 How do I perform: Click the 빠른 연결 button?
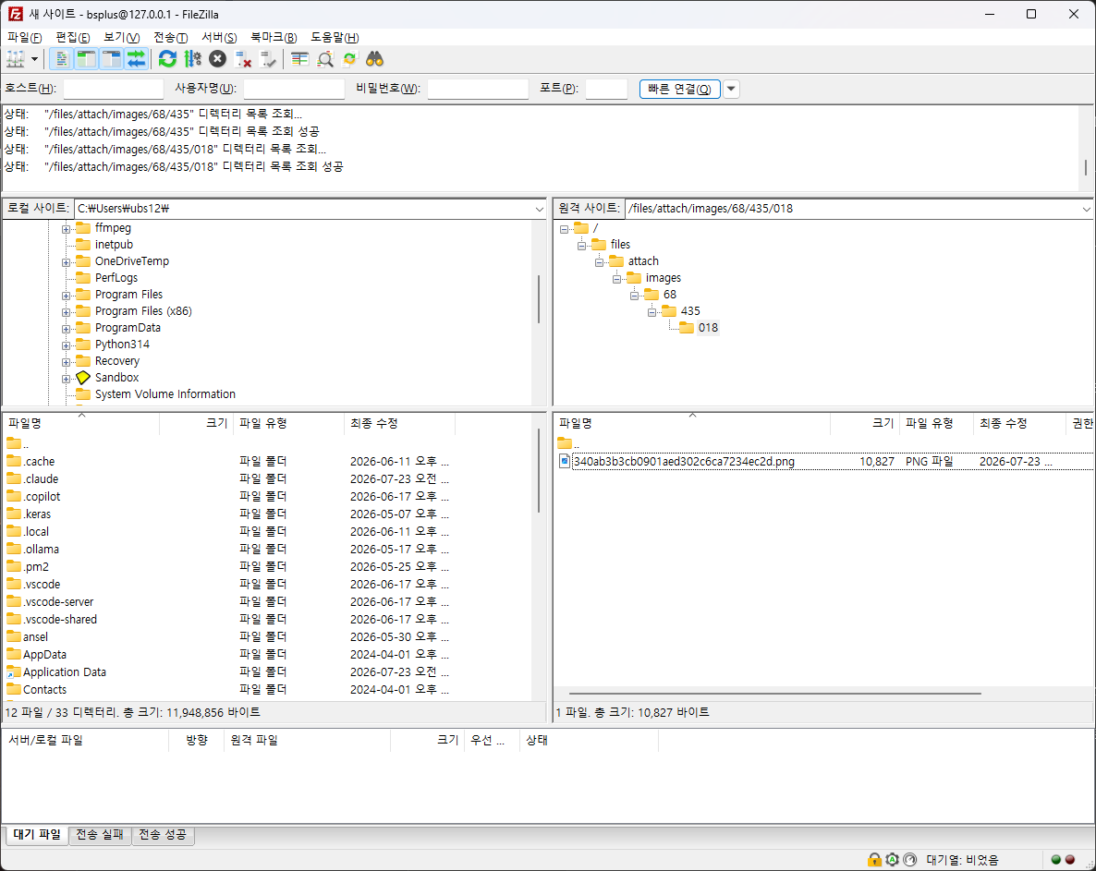point(679,89)
